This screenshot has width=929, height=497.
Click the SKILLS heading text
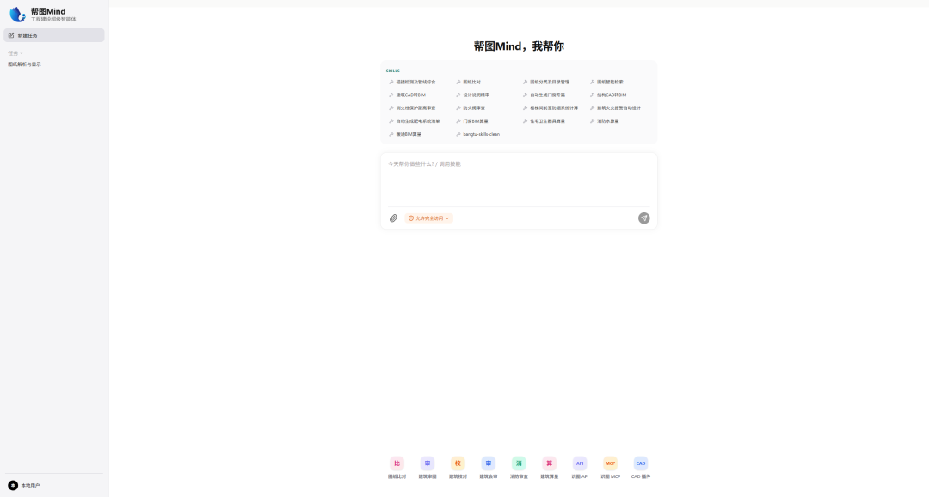pos(393,71)
